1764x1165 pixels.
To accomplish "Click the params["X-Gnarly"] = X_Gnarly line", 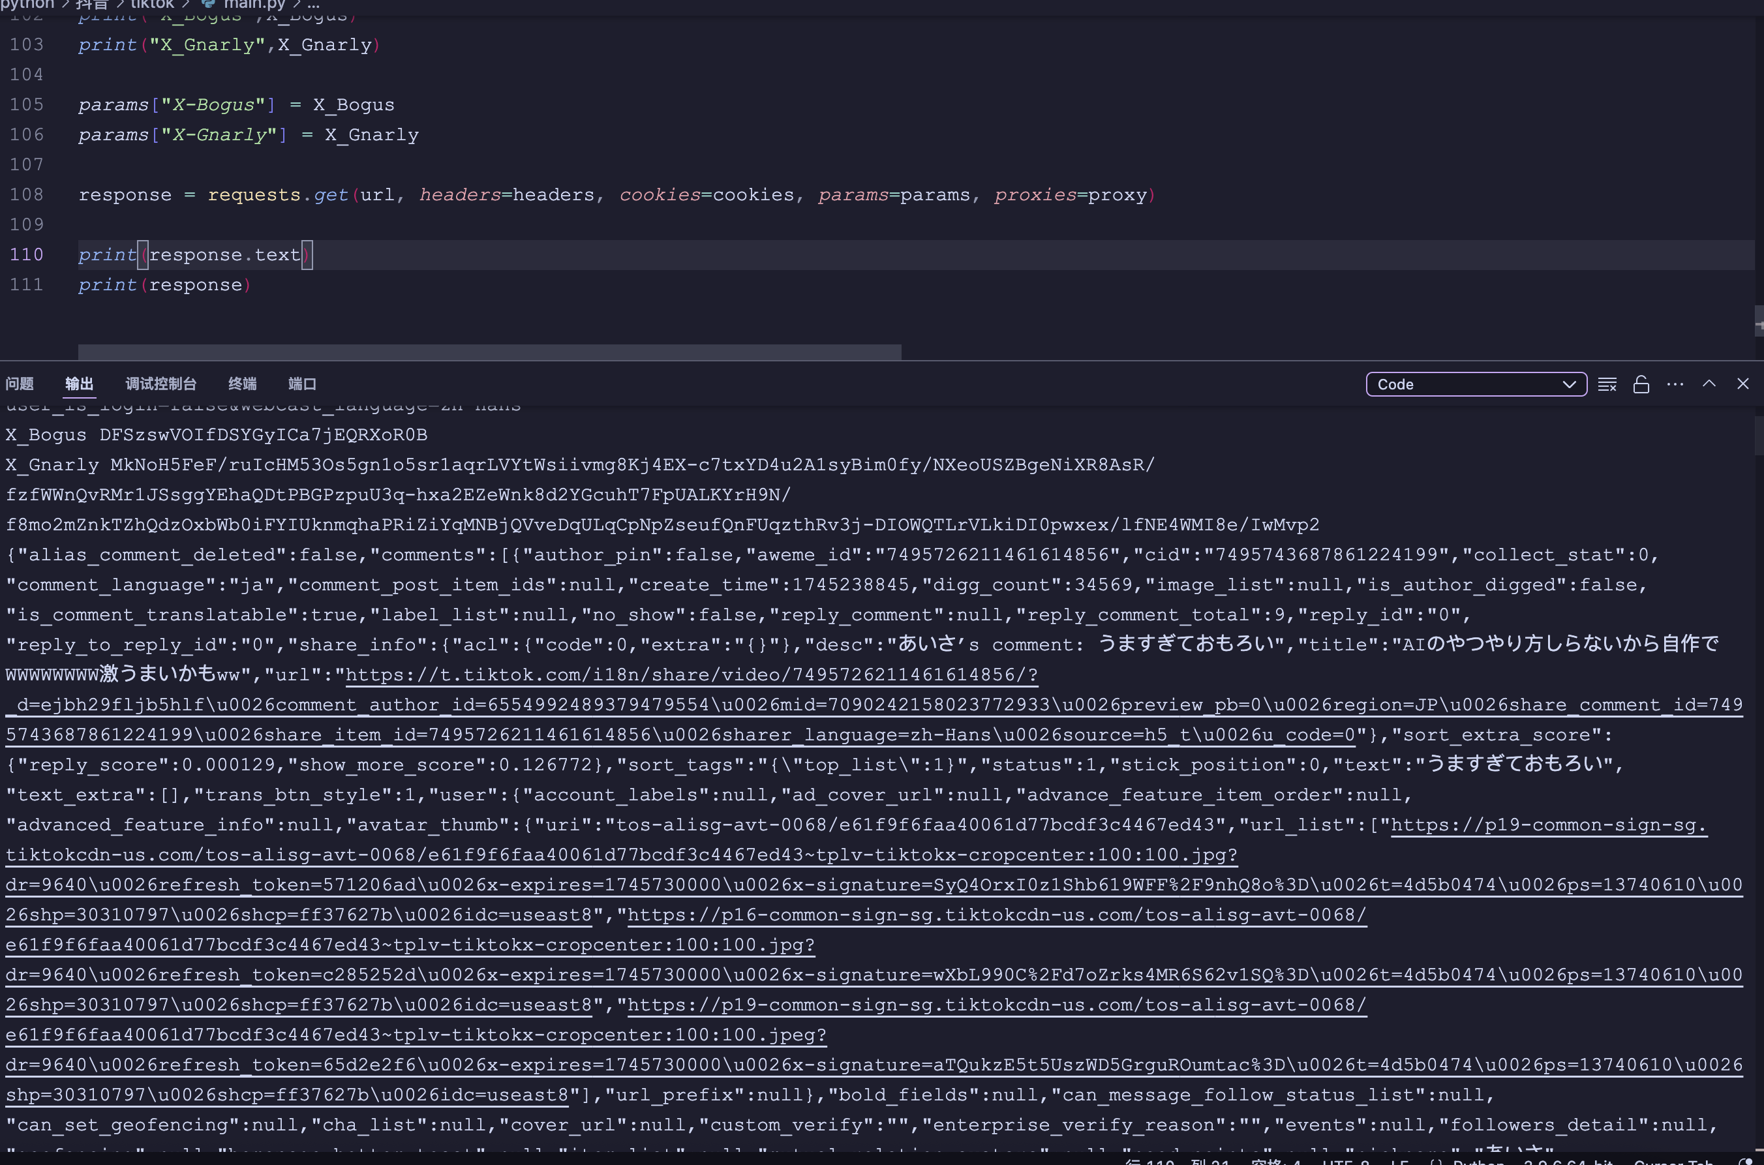I will tap(248, 134).
